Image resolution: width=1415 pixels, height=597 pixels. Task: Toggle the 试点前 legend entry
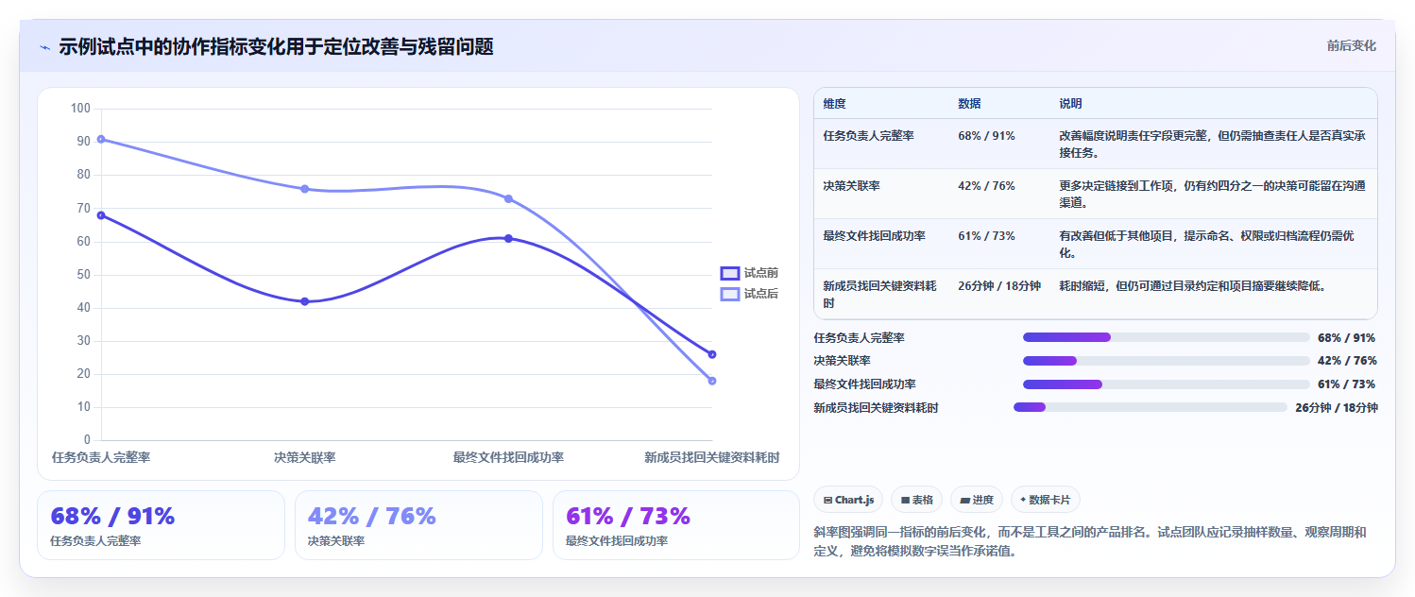pyautogui.click(x=750, y=273)
